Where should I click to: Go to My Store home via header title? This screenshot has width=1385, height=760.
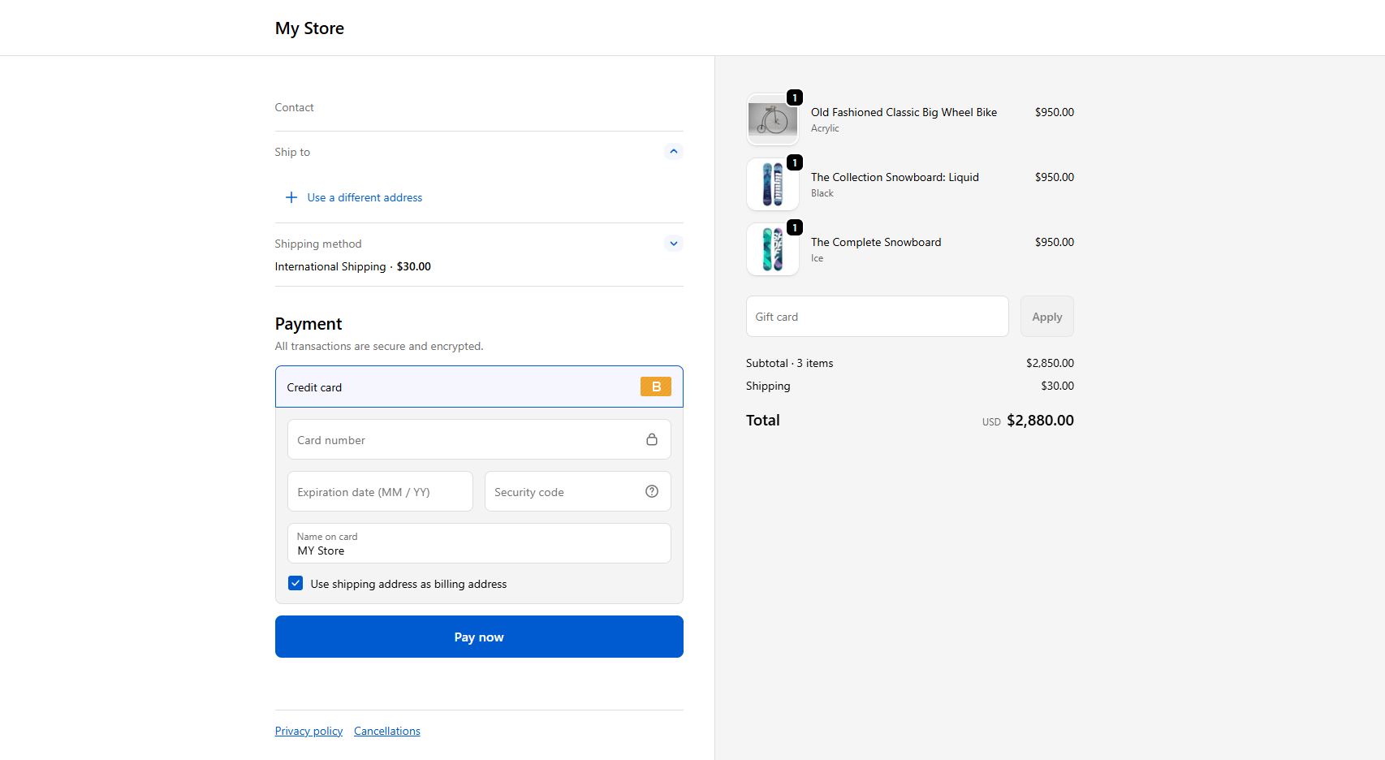309,28
